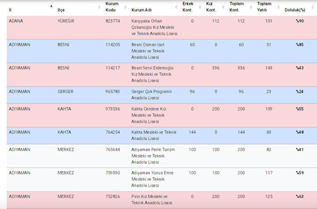317x209 pixels.
Task: Sort by Toplam Kont. column sort arrow
Action: click(251, 7)
